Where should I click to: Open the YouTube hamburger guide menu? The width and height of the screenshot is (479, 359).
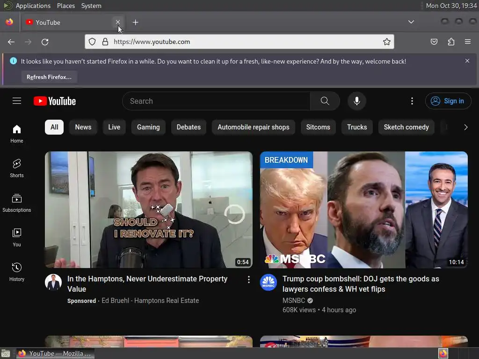coord(17,101)
